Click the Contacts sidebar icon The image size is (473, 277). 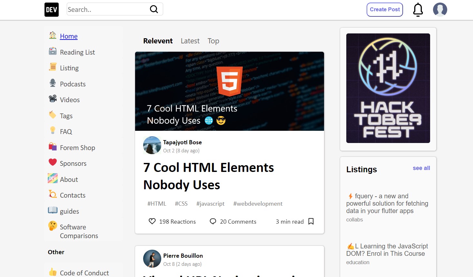tap(52, 195)
